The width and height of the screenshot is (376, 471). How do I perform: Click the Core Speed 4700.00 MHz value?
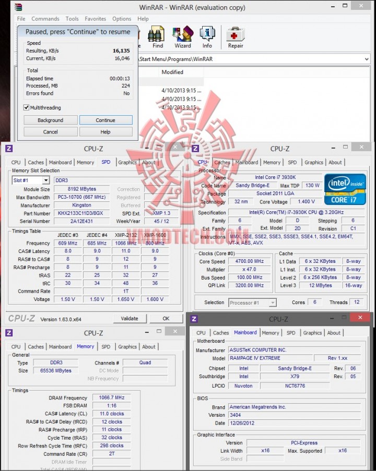[x=249, y=261]
